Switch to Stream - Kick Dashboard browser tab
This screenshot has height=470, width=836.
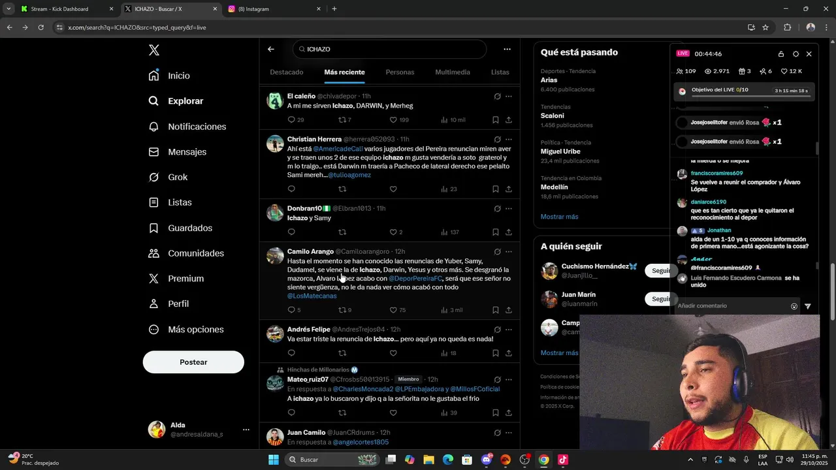click(x=67, y=9)
